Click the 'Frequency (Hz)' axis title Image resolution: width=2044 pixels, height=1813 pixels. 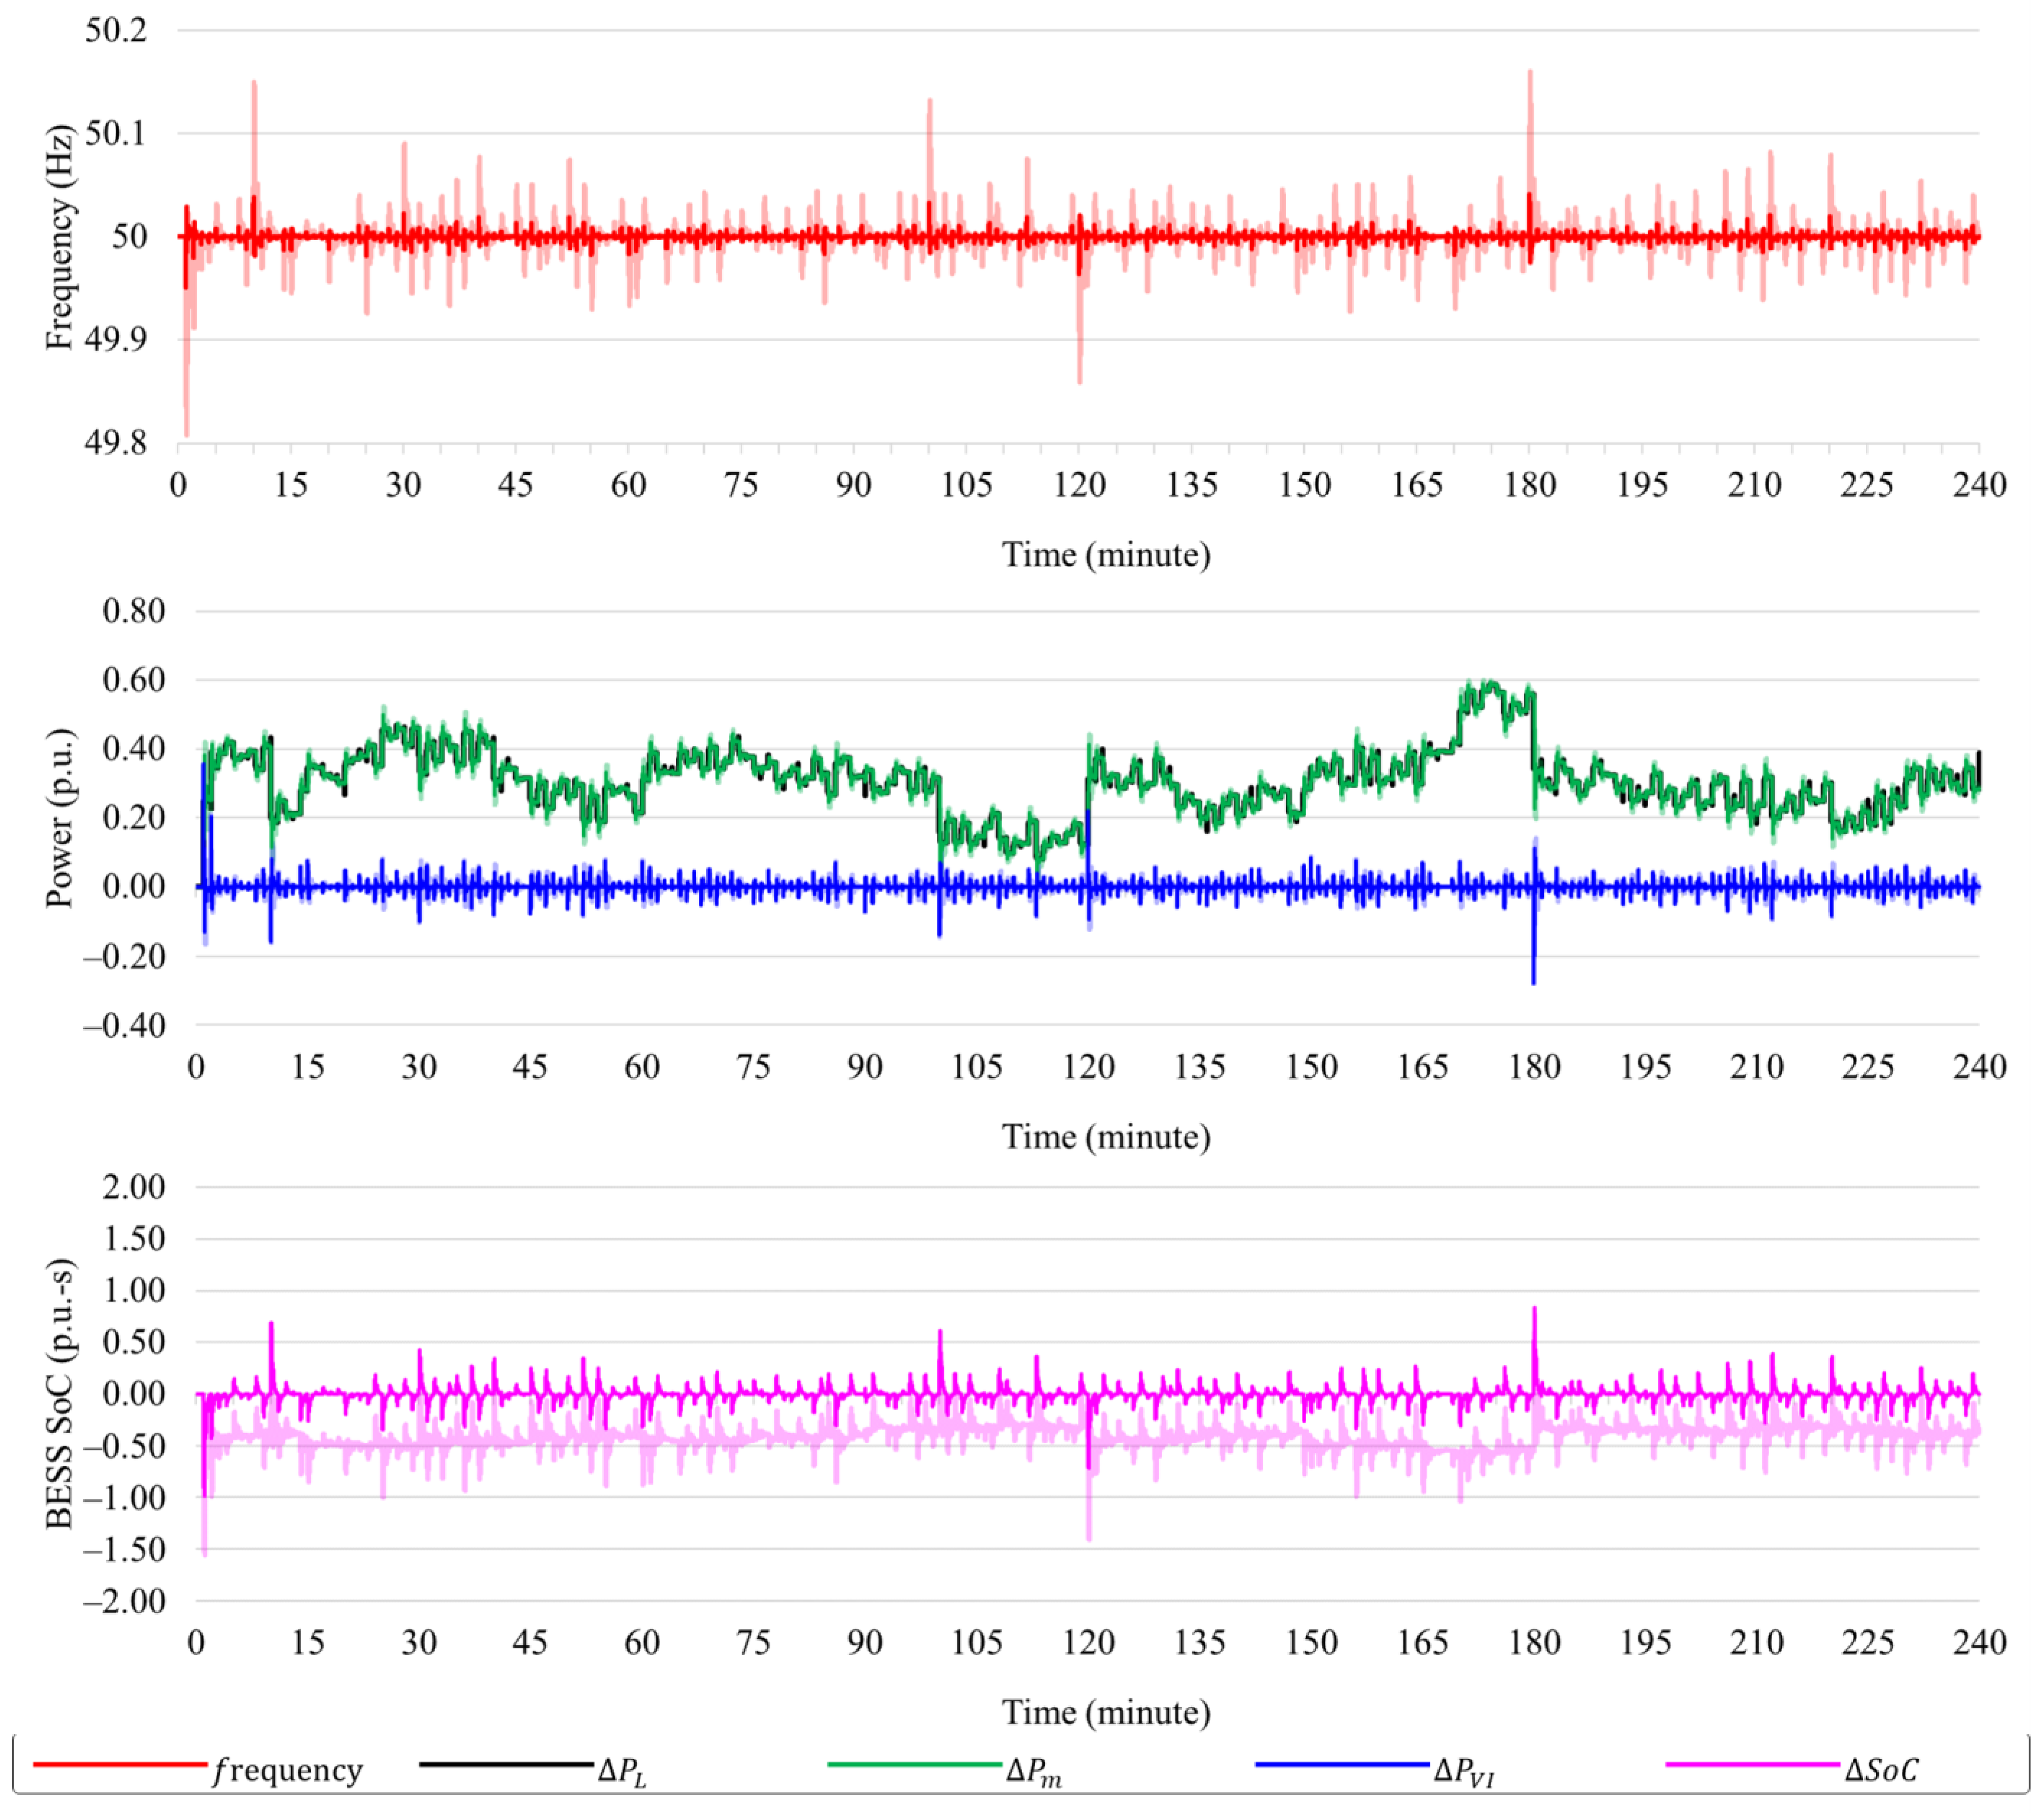click(x=59, y=237)
